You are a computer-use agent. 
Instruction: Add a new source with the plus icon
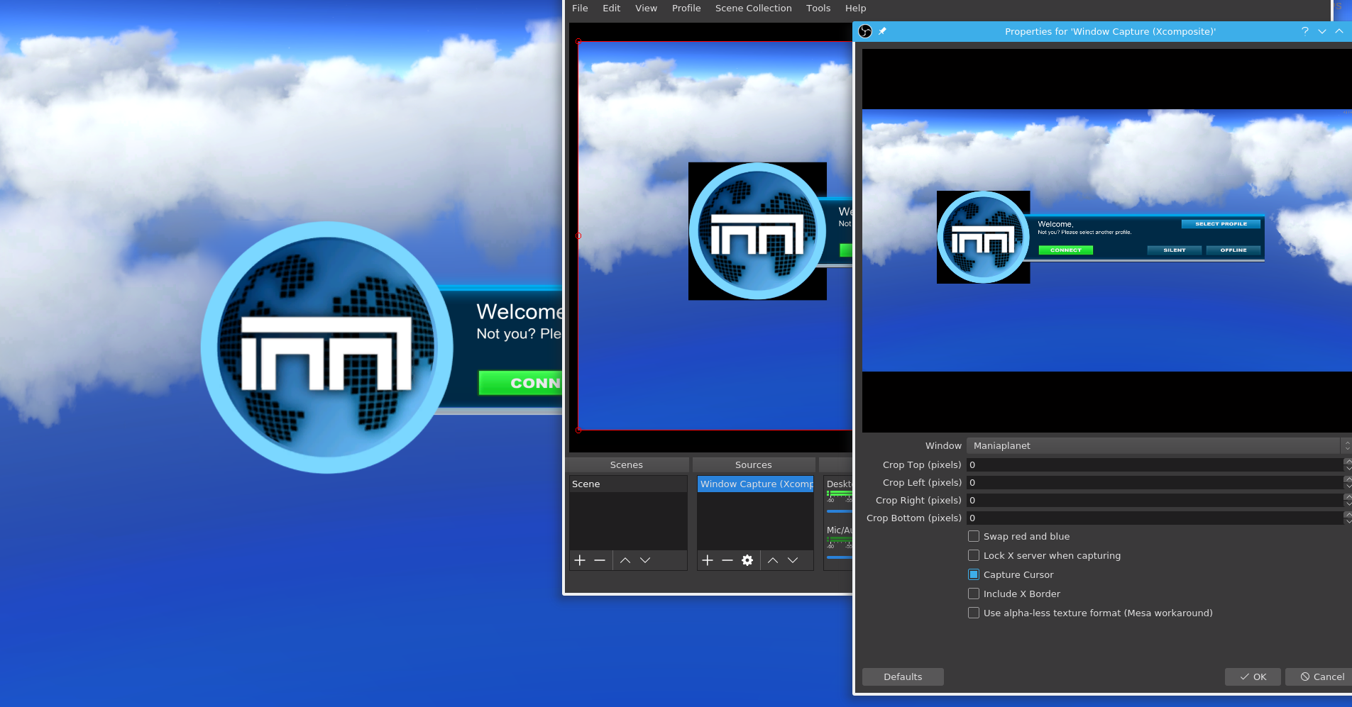point(707,560)
